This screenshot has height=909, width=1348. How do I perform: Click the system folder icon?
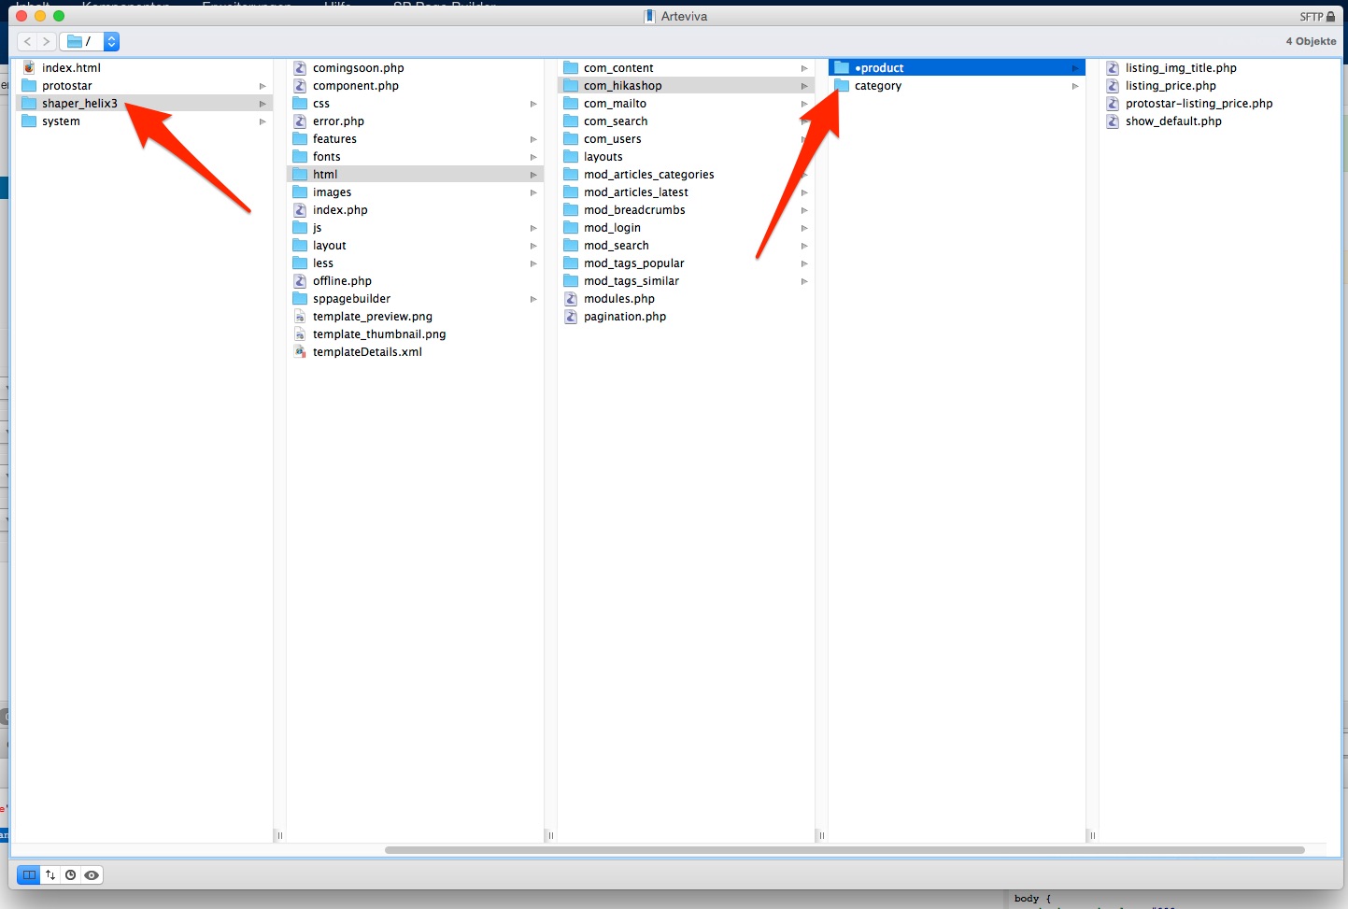[x=29, y=121]
